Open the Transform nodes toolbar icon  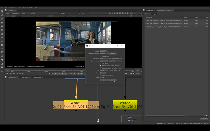pos(2,41)
